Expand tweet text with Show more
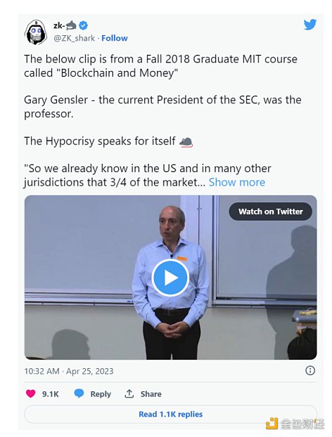Image resolution: width=332 pixels, height=437 pixels. coord(237,182)
